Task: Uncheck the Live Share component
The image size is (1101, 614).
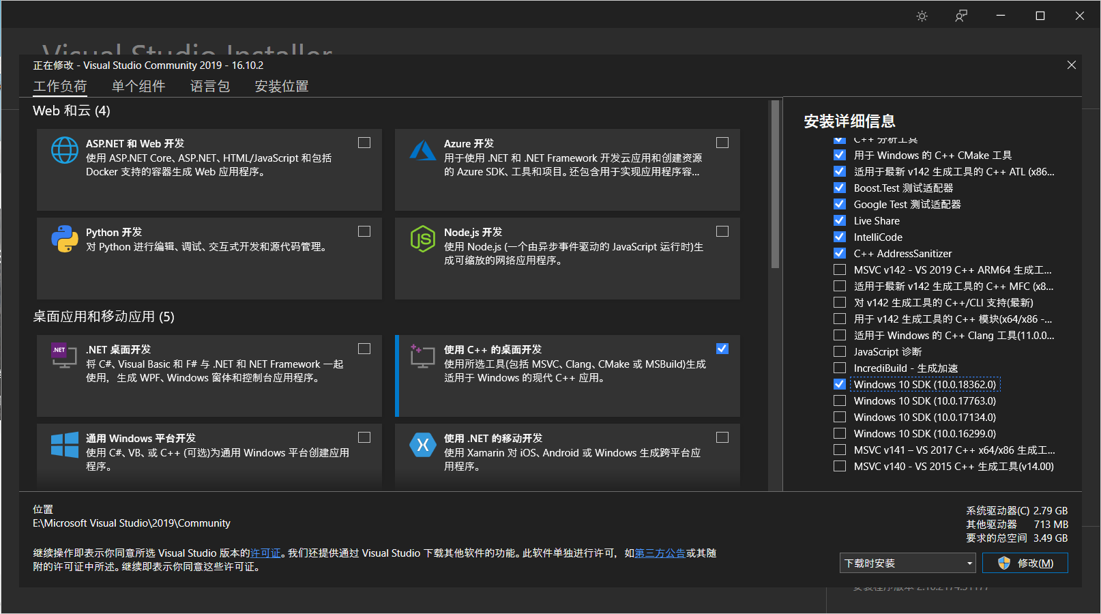Action: (x=839, y=220)
